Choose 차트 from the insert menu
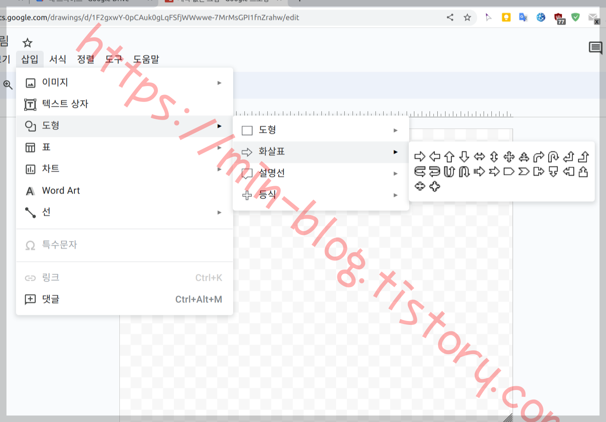This screenshot has width=606, height=422. (125, 169)
